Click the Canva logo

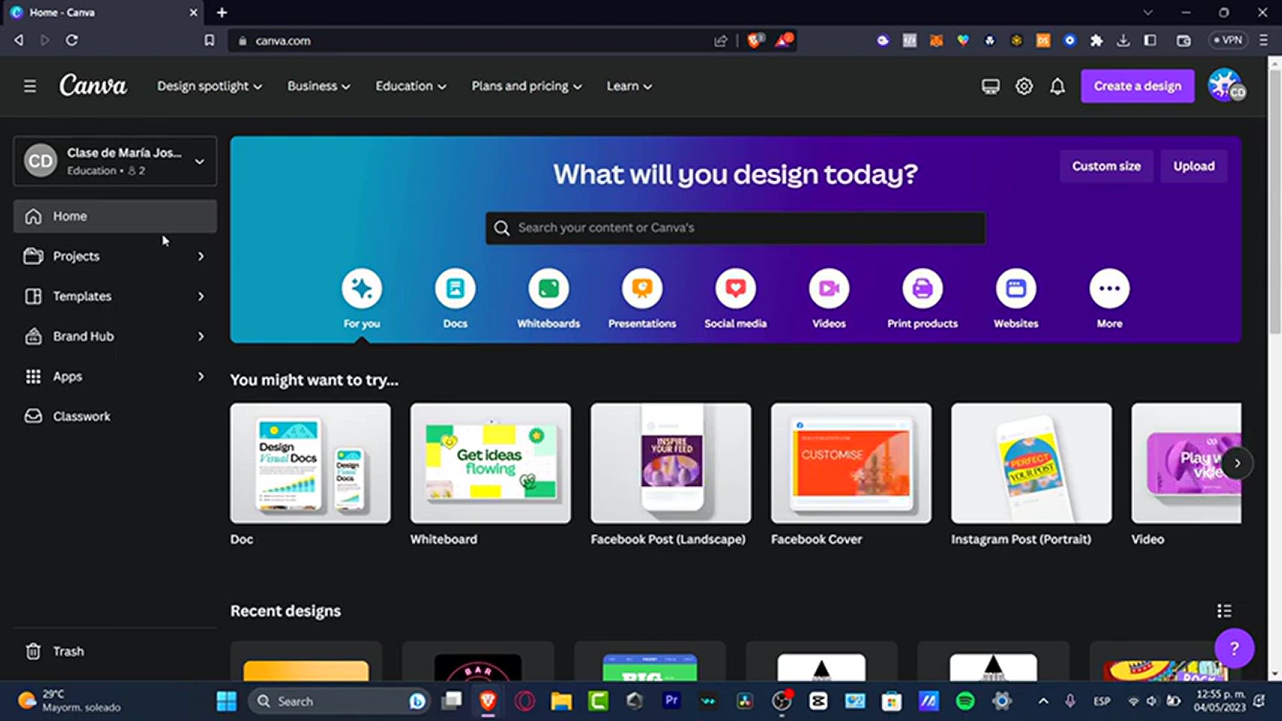pos(93,85)
